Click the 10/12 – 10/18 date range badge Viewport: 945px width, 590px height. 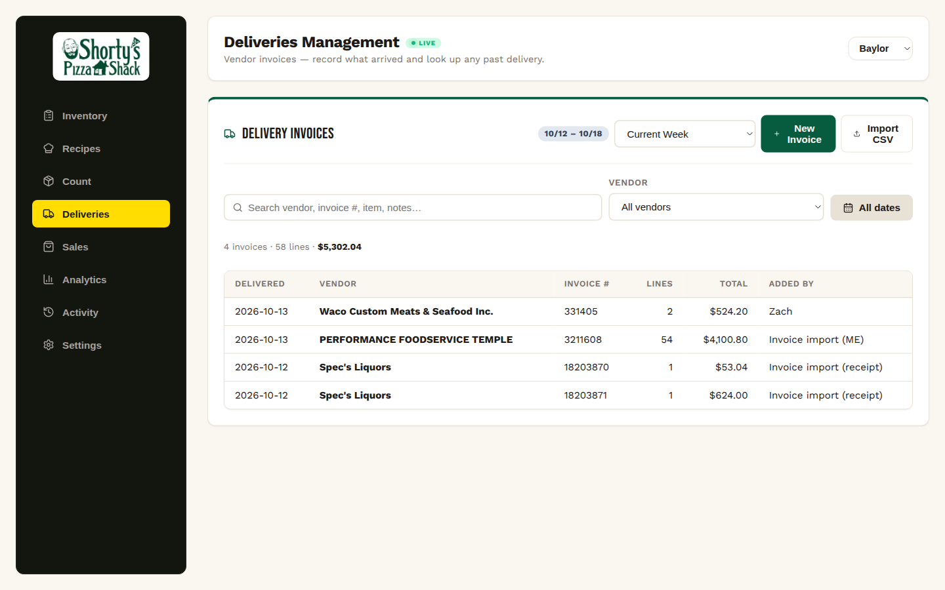pos(573,134)
